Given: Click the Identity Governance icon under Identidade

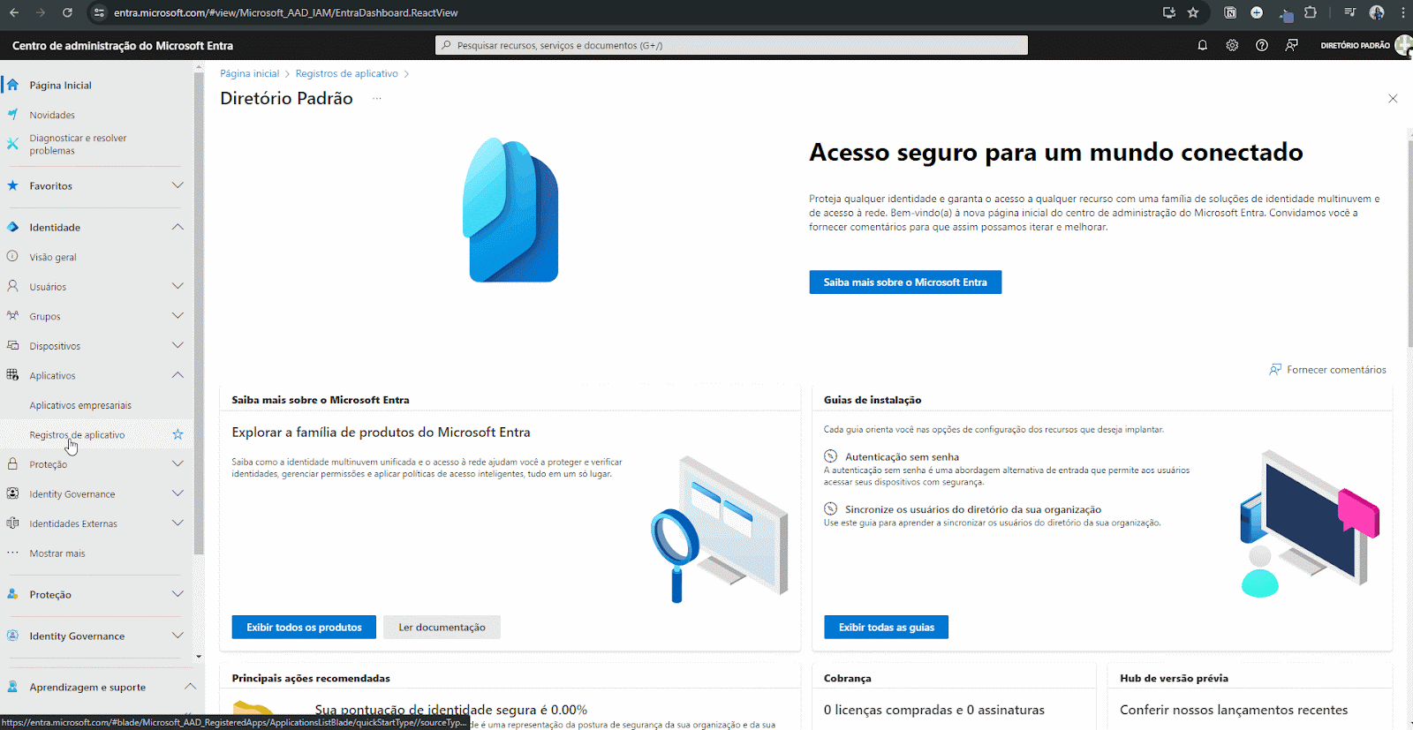Looking at the screenshot, I should tap(12, 493).
